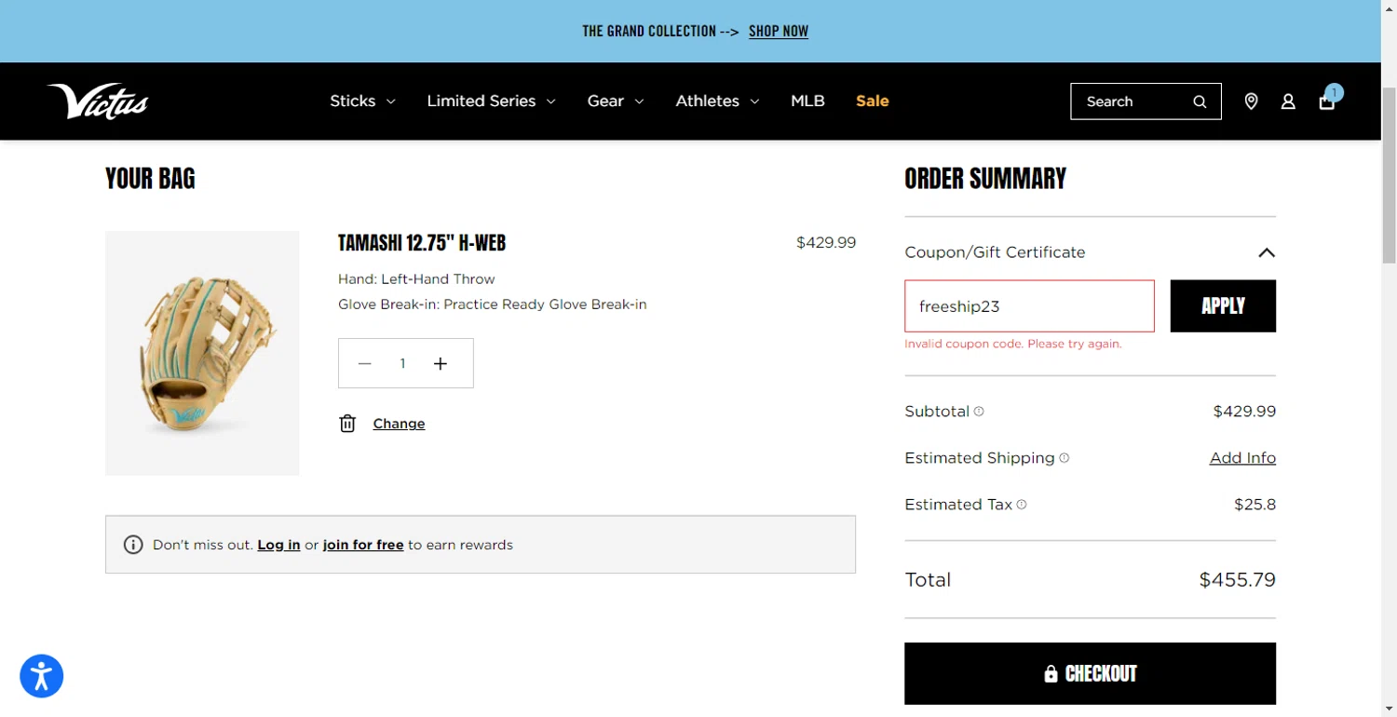The image size is (1397, 717).
Task: Click the Glove Break-in option text
Action: pos(492,304)
